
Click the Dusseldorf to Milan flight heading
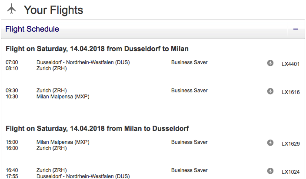[x=97, y=48]
